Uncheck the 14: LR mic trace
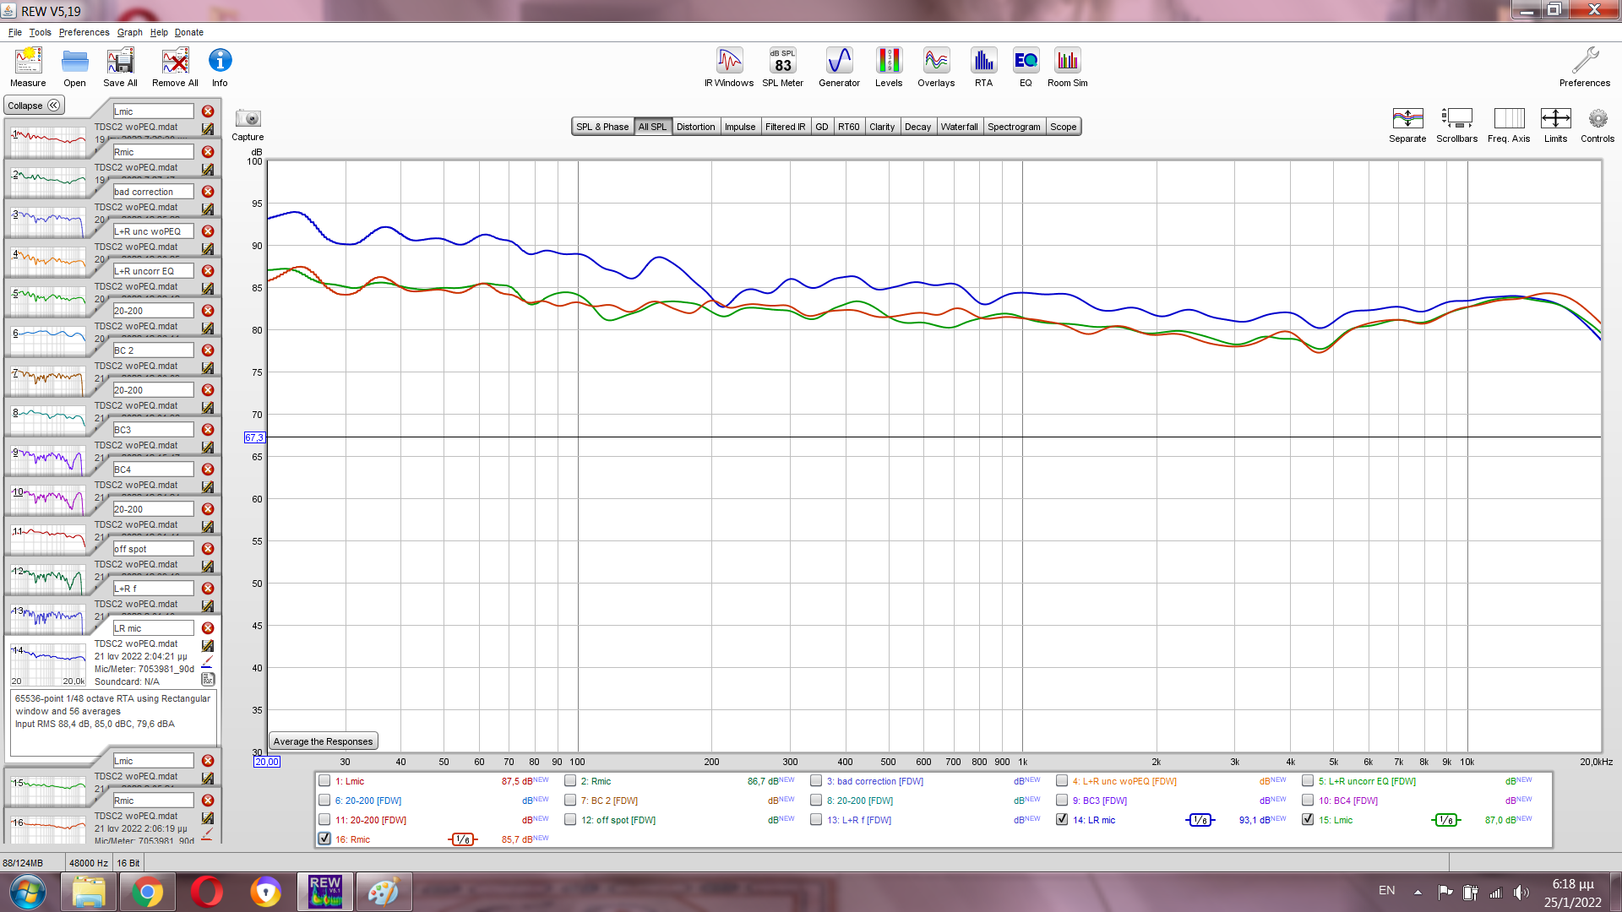The width and height of the screenshot is (1622, 912). coord(1062,819)
